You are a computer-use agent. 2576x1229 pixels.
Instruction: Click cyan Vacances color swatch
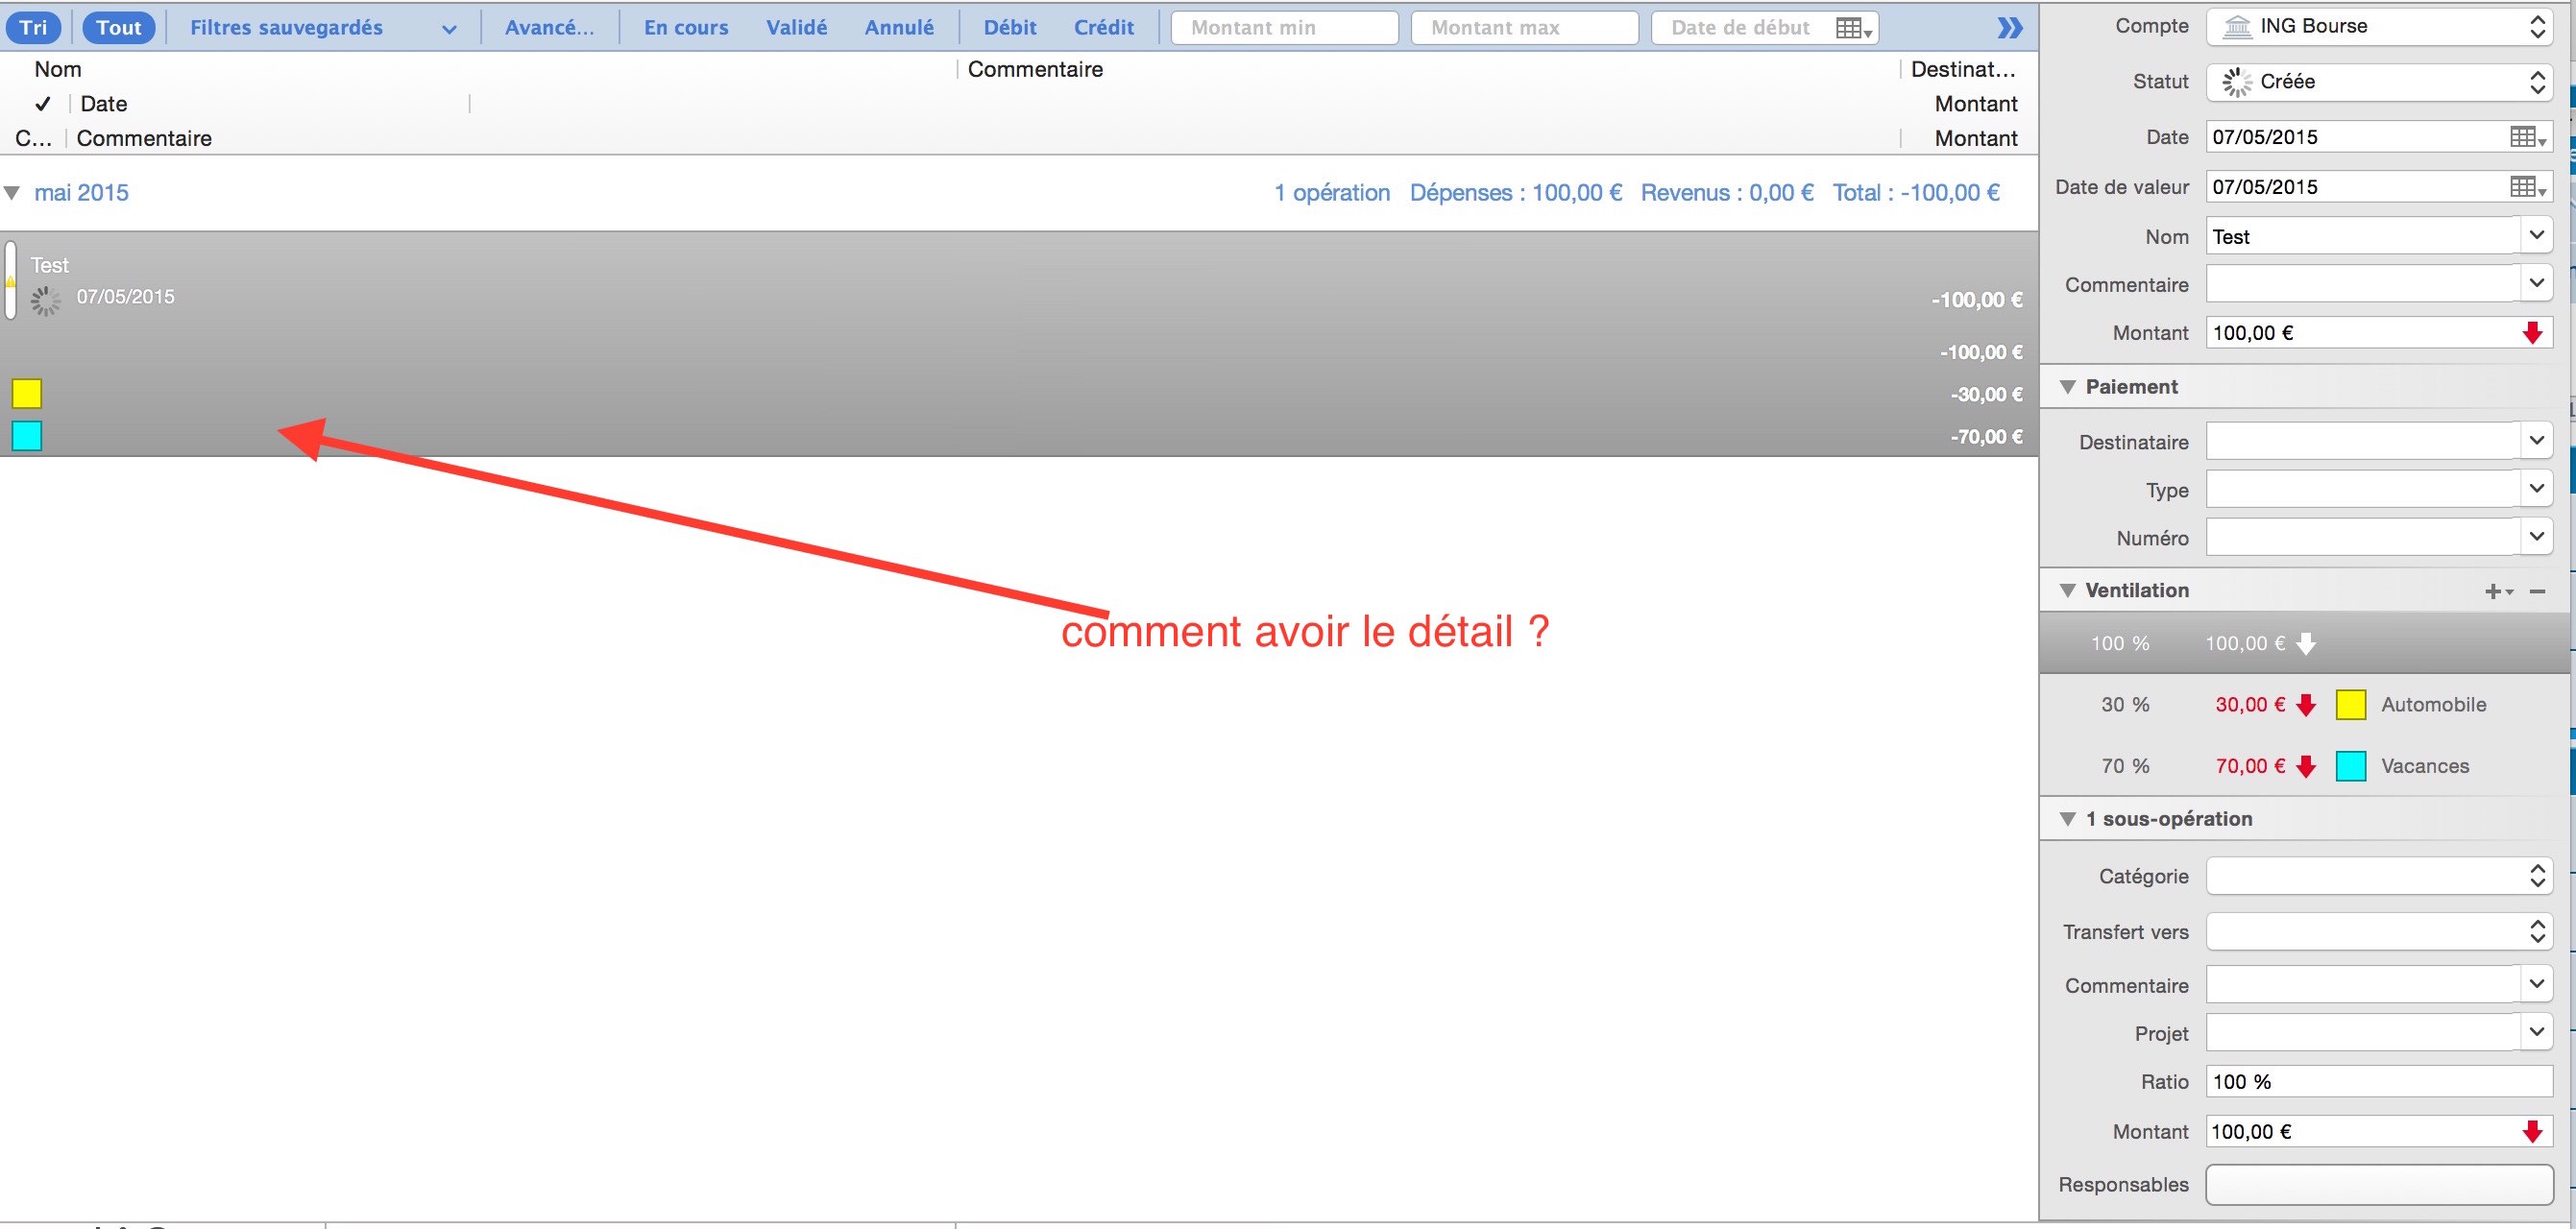point(2351,766)
